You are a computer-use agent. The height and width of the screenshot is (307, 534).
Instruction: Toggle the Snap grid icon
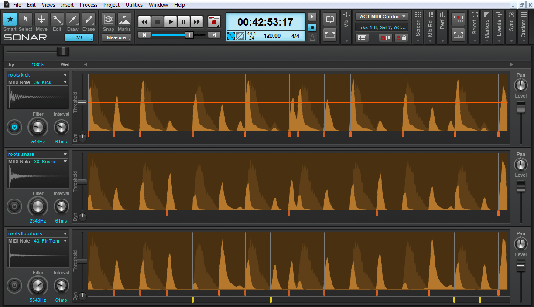(x=109, y=19)
